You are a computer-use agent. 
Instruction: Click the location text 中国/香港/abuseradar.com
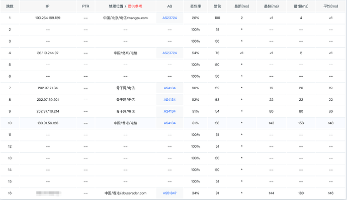(126, 193)
